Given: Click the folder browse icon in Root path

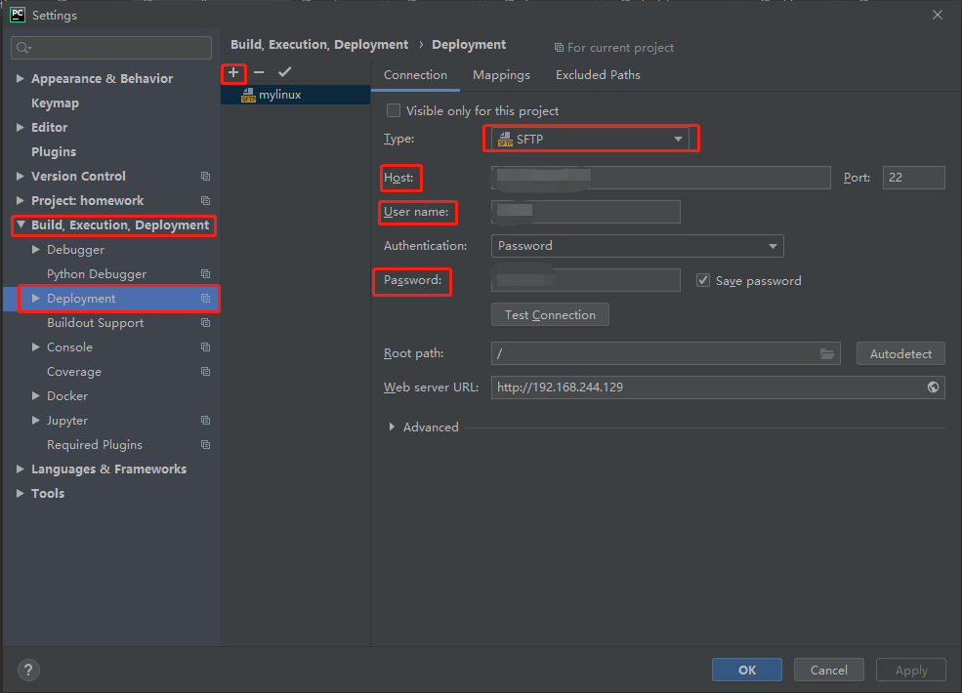Looking at the screenshot, I should coord(827,354).
